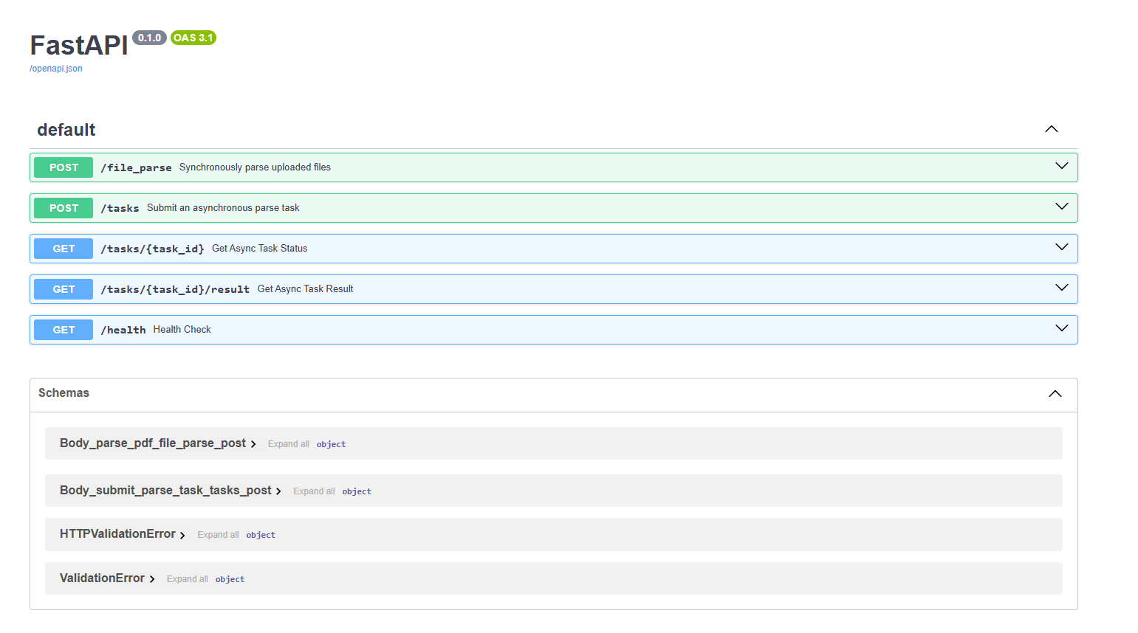Click the FastAPI title
The height and width of the screenshot is (633, 1138).
click(x=79, y=45)
